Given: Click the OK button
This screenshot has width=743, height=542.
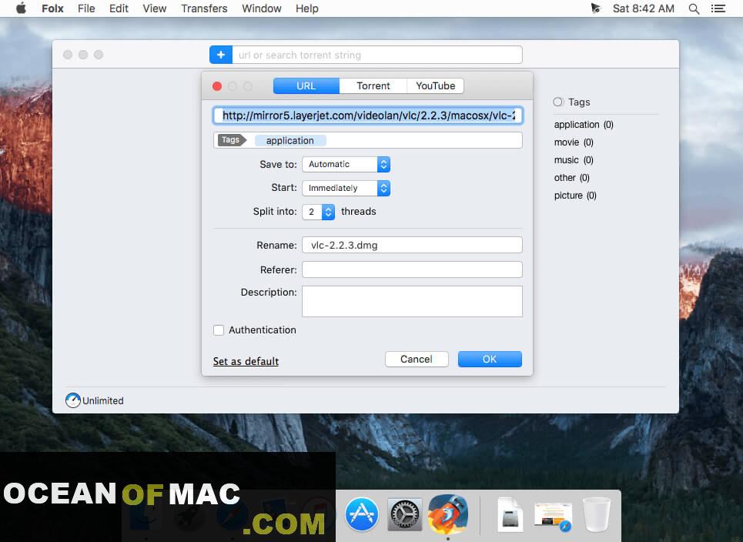Looking at the screenshot, I should coord(490,359).
